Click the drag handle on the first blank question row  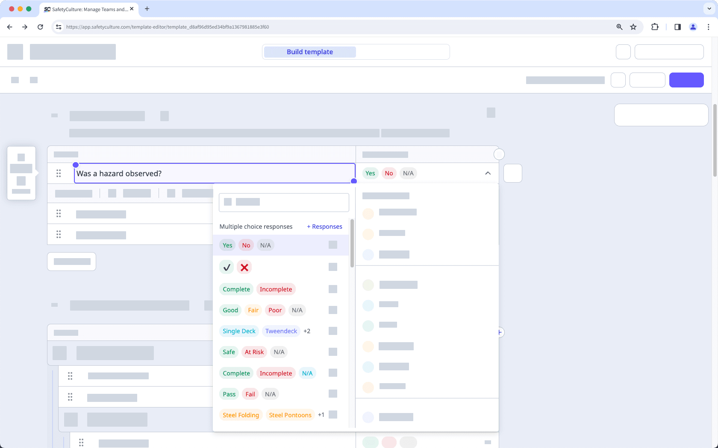point(59,213)
